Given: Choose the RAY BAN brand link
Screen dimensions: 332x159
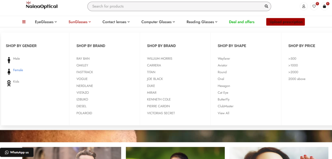Looking at the screenshot, I should pos(83,59).
